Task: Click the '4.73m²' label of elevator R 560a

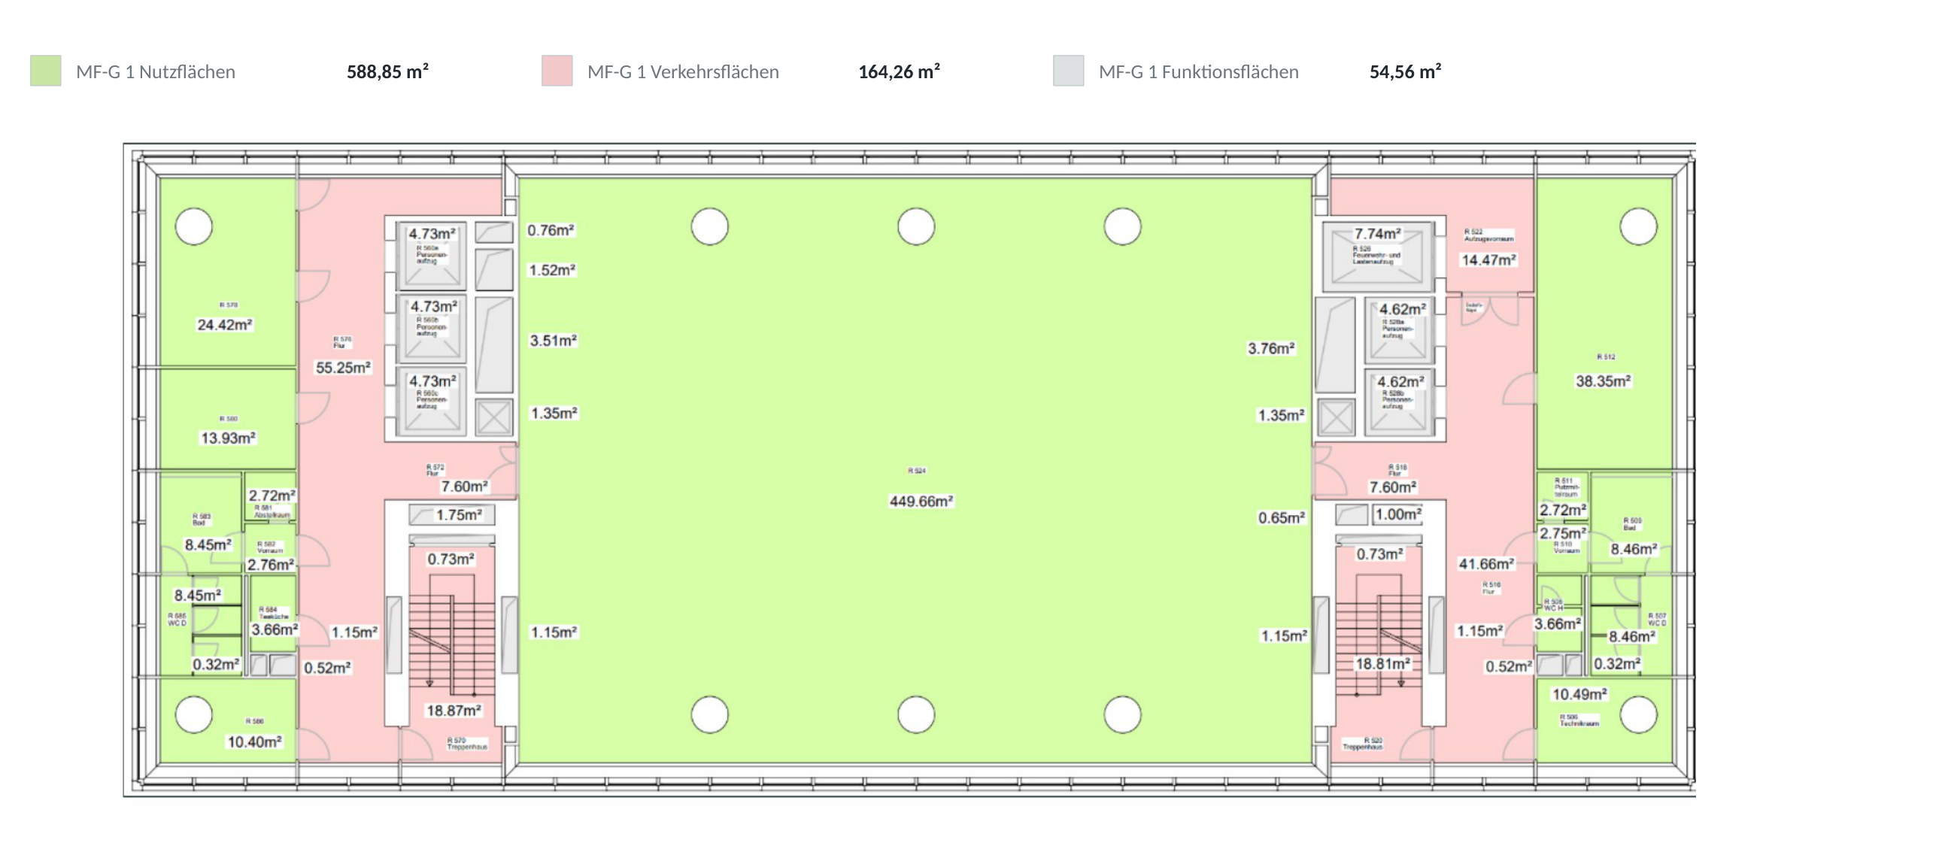Action: point(432,234)
